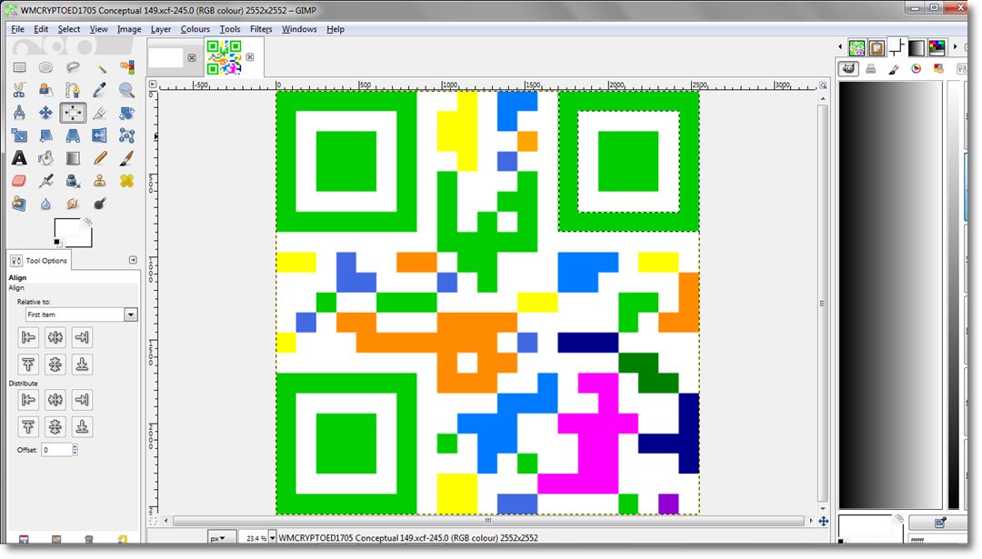Reset colours to default black and white

(x=57, y=243)
